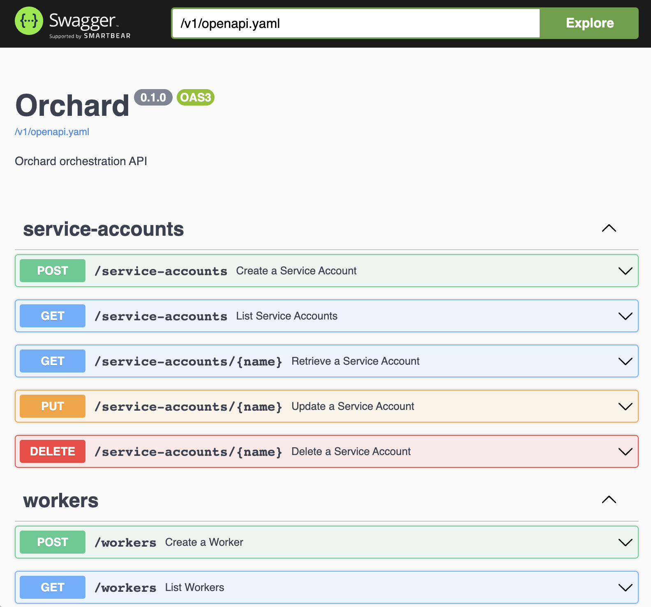Viewport: 651px width, 607px height.
Task: Click the GET badge for Retrieve a Service Account
Action: (53, 361)
